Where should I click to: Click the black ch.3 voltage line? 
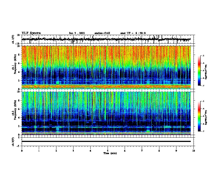tap(106, 141)
